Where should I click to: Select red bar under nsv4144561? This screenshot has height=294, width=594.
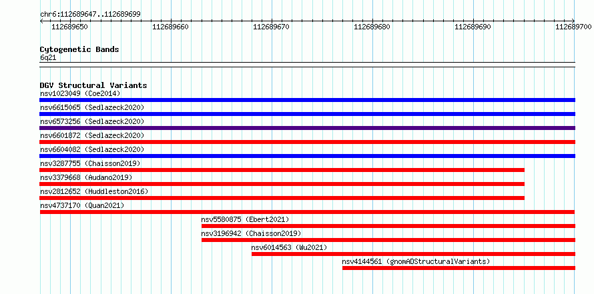[459, 268]
